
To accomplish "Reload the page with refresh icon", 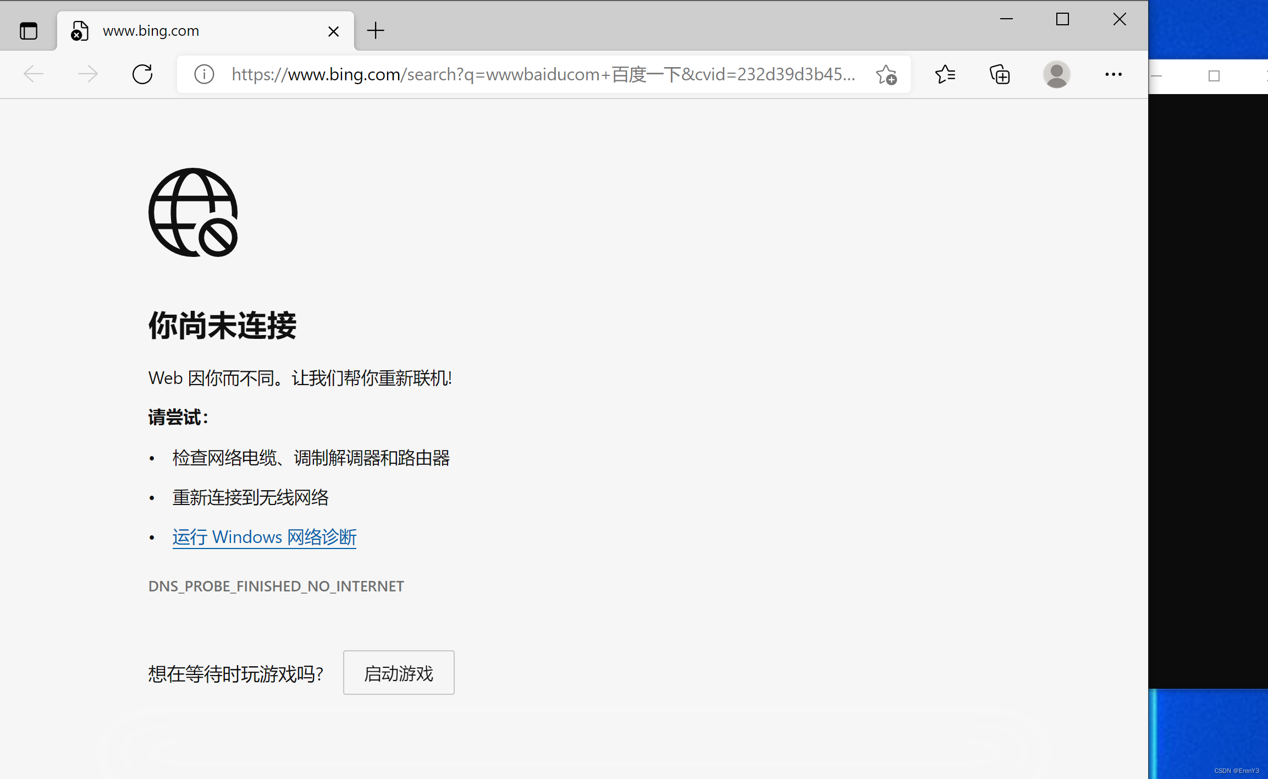I will pos(142,74).
